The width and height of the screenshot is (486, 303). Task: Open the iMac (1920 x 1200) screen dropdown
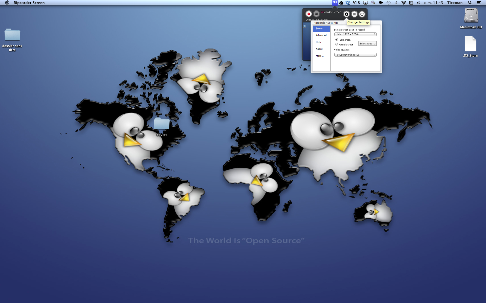tap(355, 34)
